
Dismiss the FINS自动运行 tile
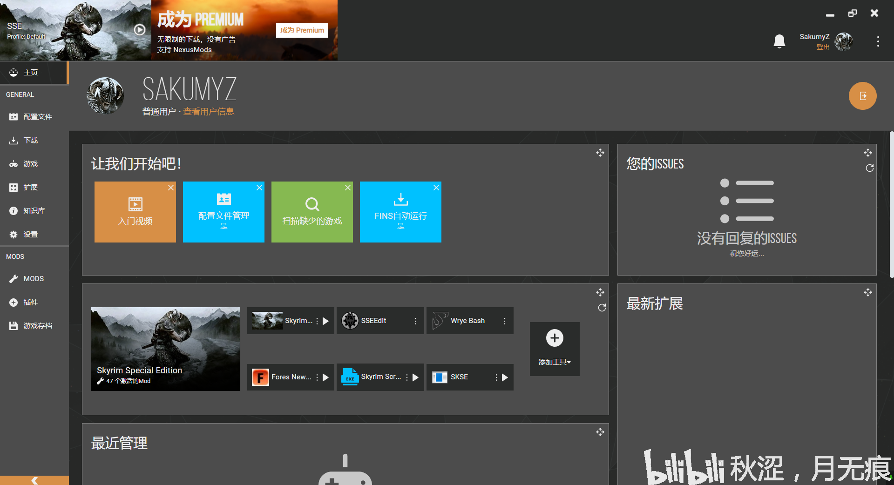436,188
